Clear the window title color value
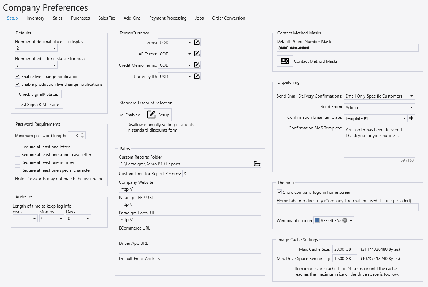This screenshot has height=287, width=428. pyautogui.click(x=345, y=221)
